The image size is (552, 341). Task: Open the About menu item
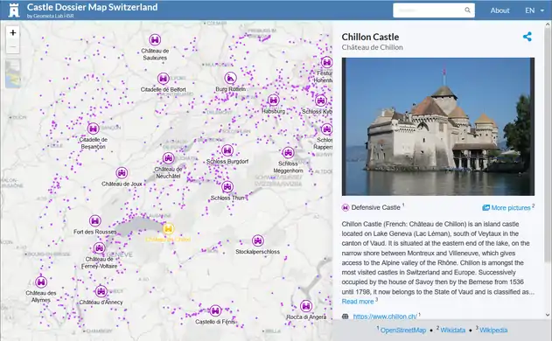(x=500, y=10)
